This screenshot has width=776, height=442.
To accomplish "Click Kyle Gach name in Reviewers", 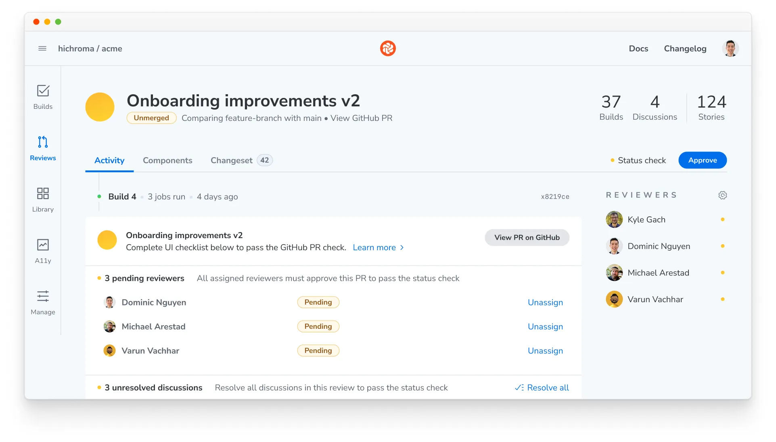I will point(646,220).
